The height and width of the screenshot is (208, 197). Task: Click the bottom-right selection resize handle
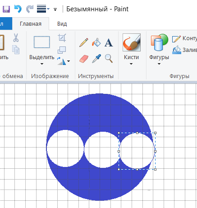click(x=156, y=170)
